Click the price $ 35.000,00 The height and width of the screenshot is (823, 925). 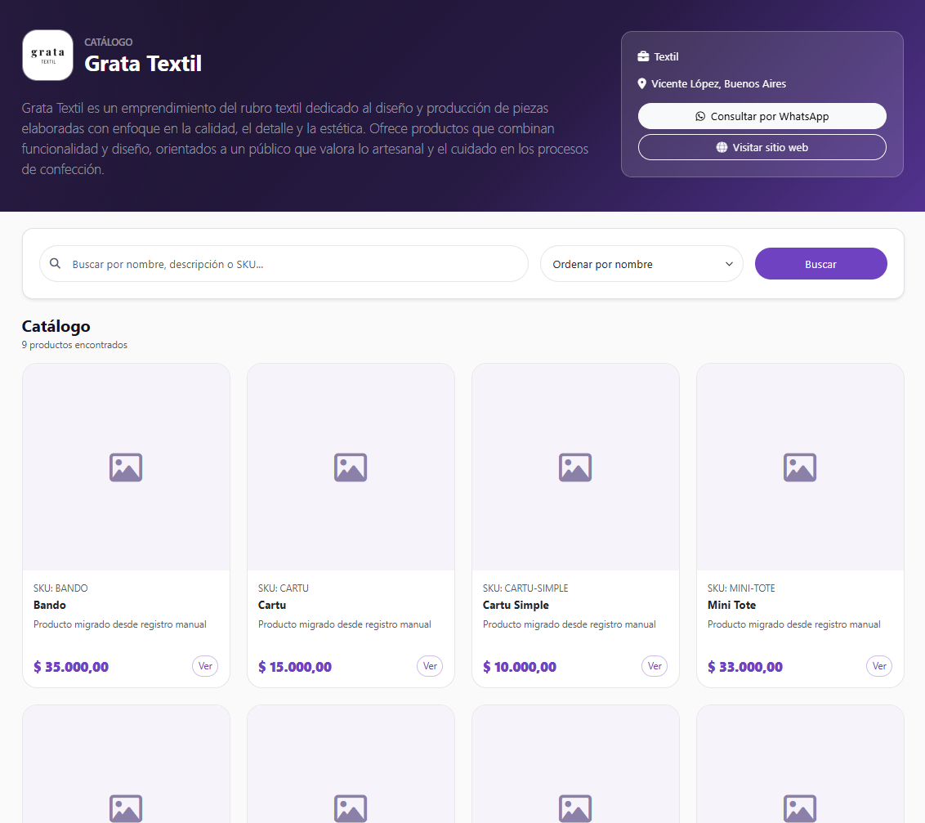71,667
